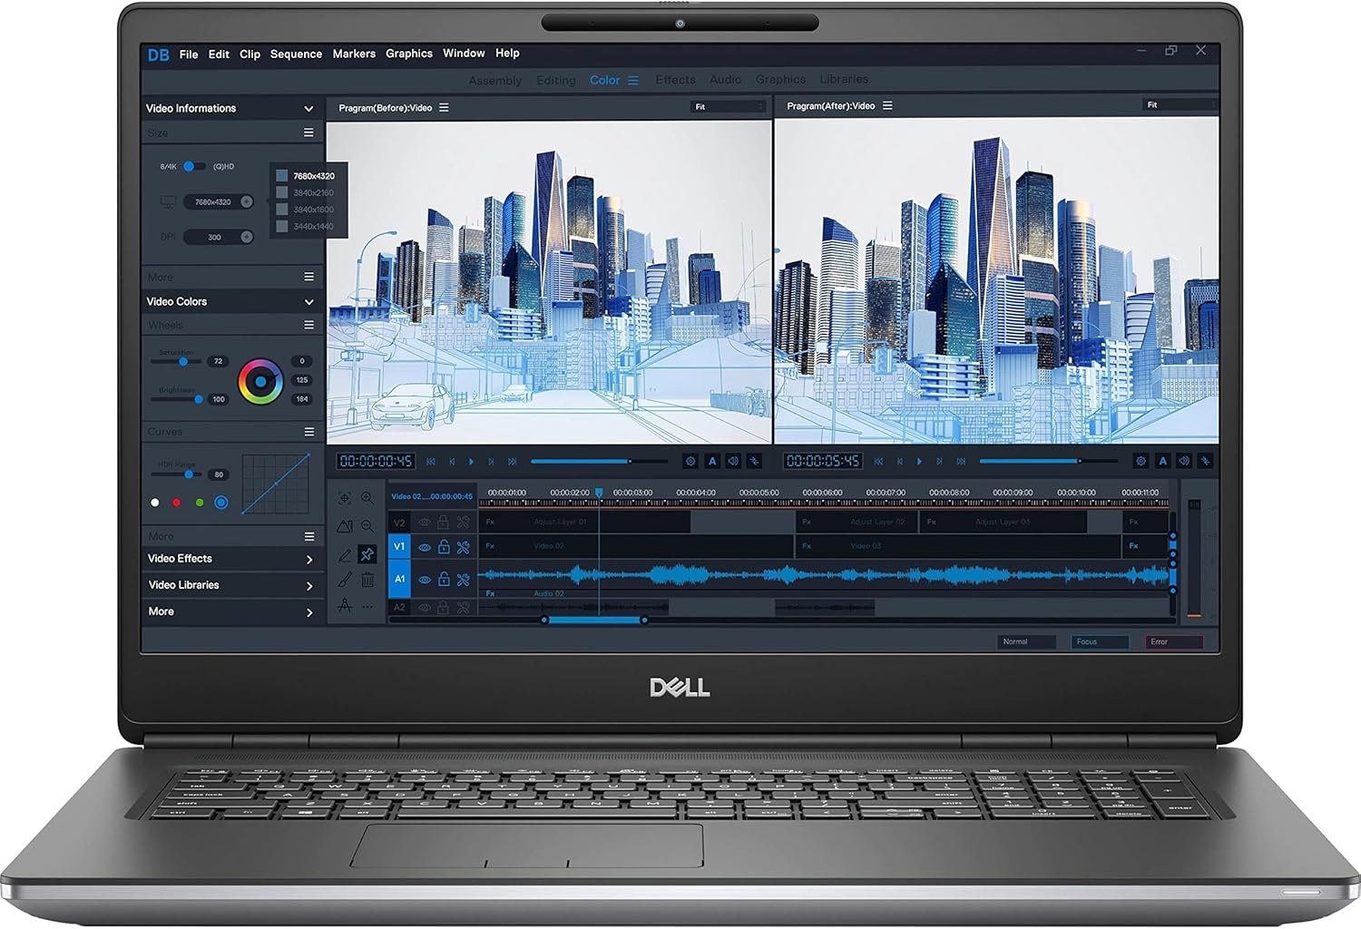Open A1 track wrench settings
The width and height of the screenshot is (1361, 929).
[464, 579]
